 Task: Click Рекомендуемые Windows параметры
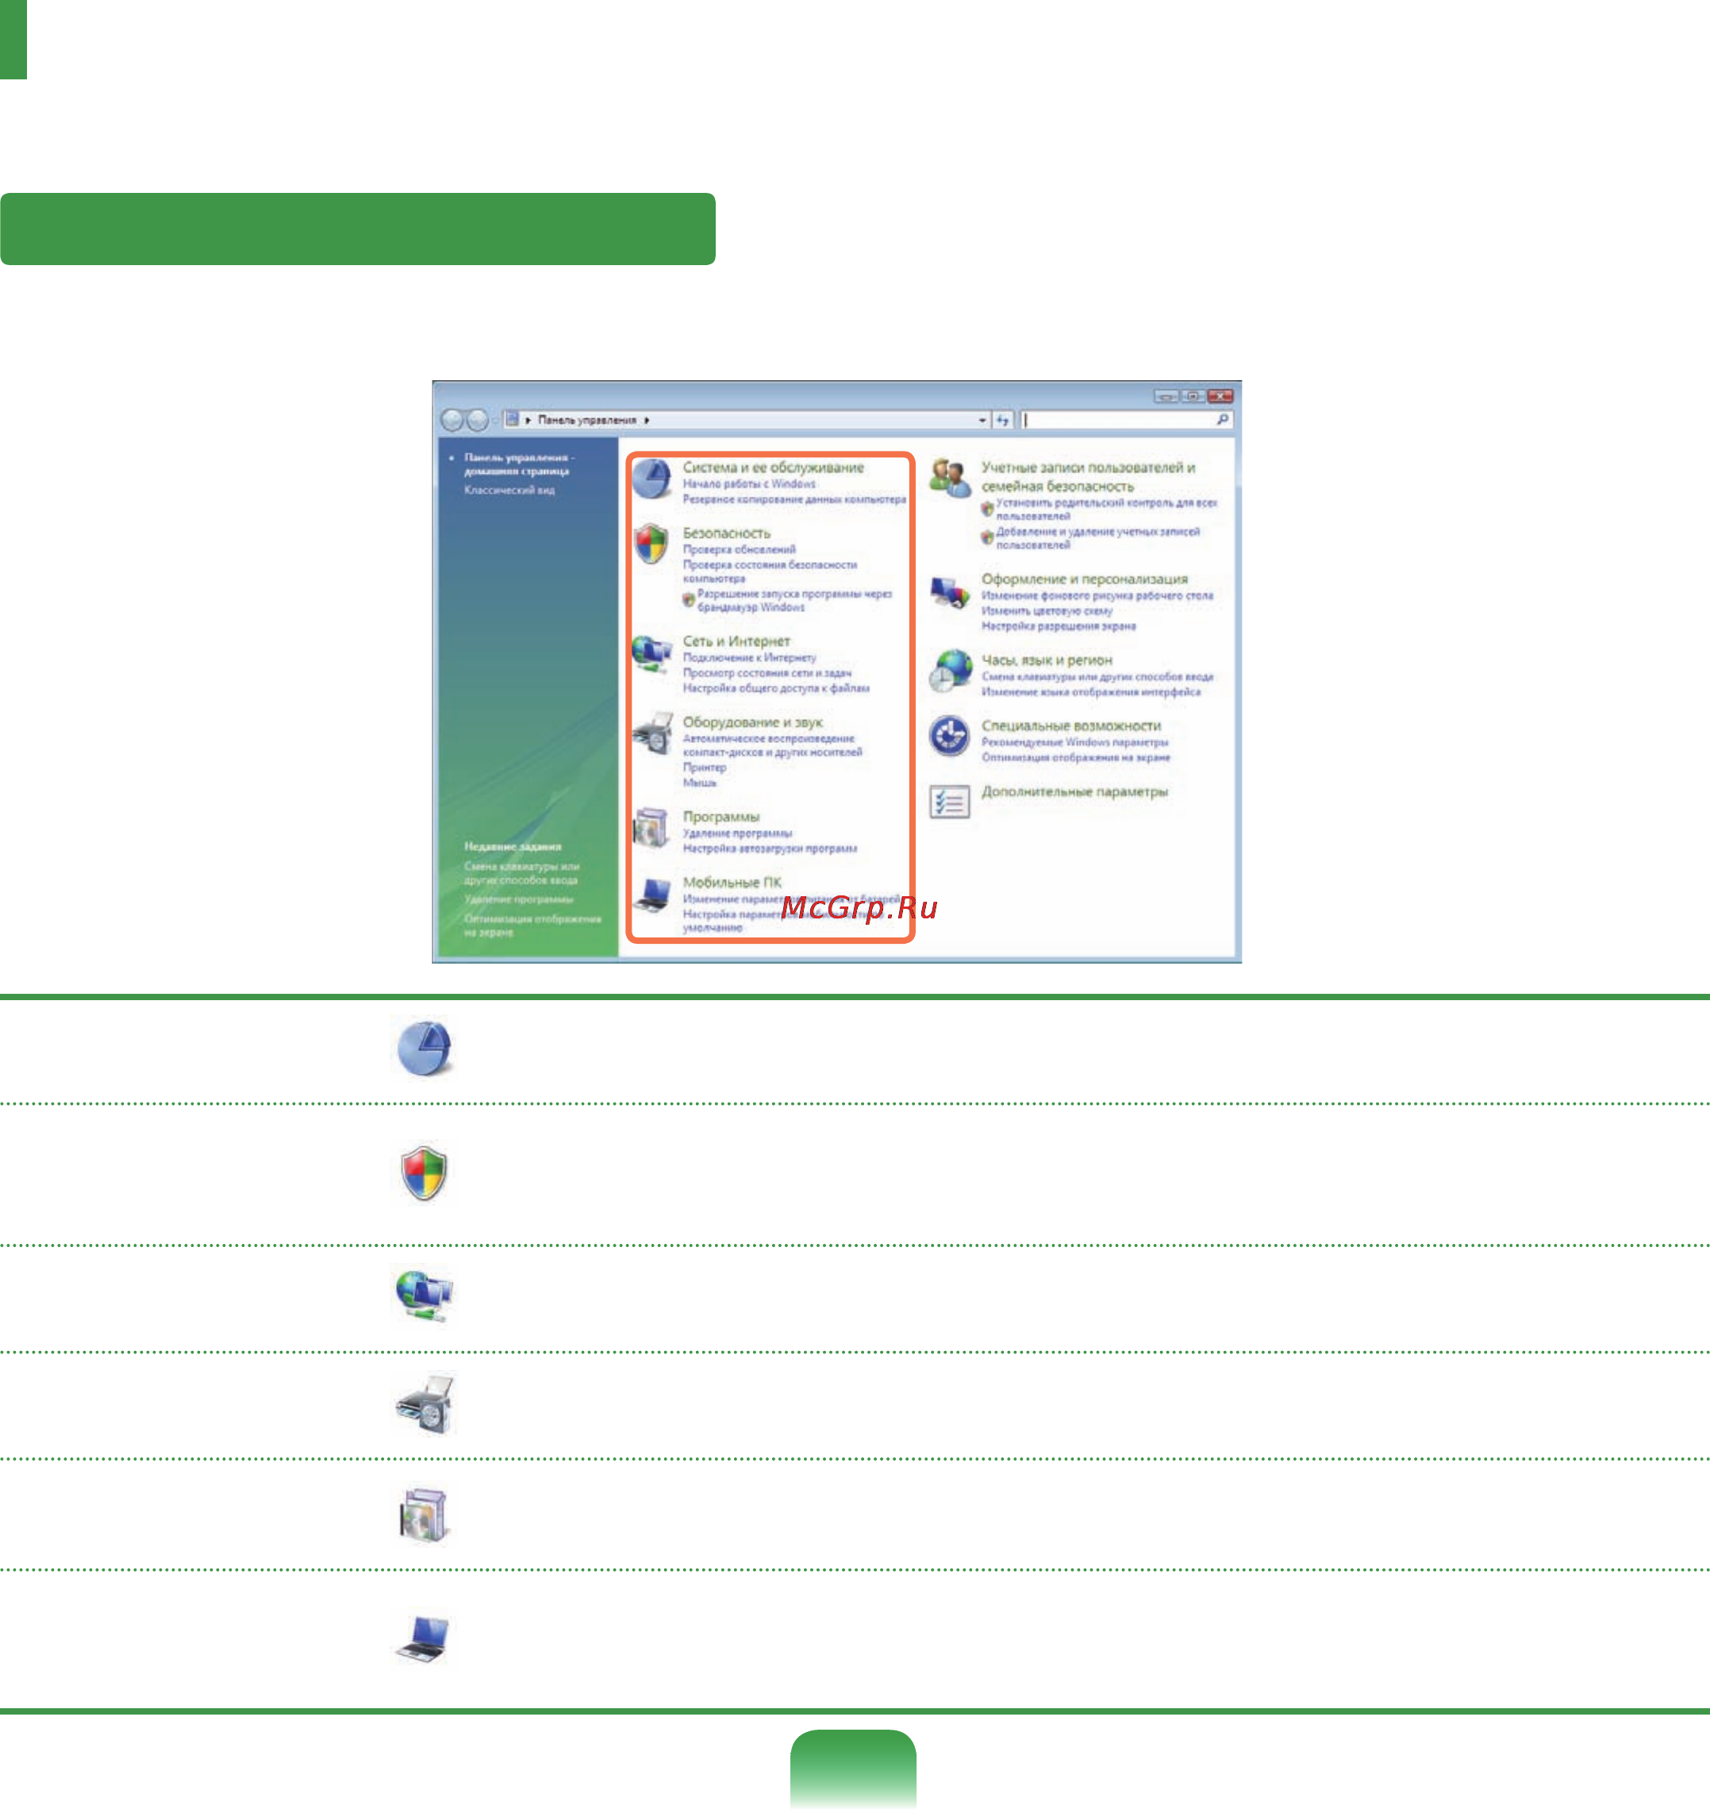pos(1074,743)
